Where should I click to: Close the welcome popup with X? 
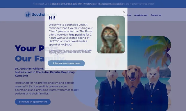[x=124, y=12]
